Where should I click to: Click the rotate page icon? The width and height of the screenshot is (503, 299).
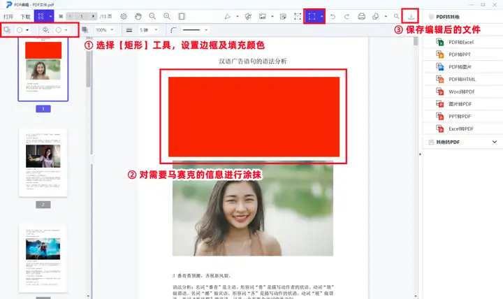click(x=376, y=16)
